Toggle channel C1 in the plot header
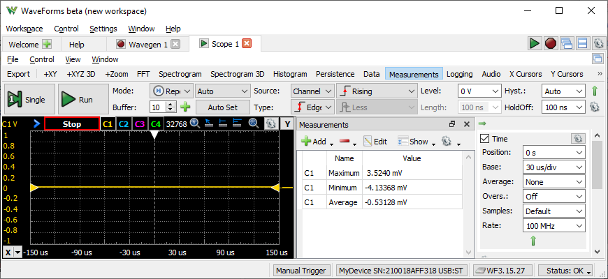The width and height of the screenshot is (608, 279). click(x=108, y=124)
